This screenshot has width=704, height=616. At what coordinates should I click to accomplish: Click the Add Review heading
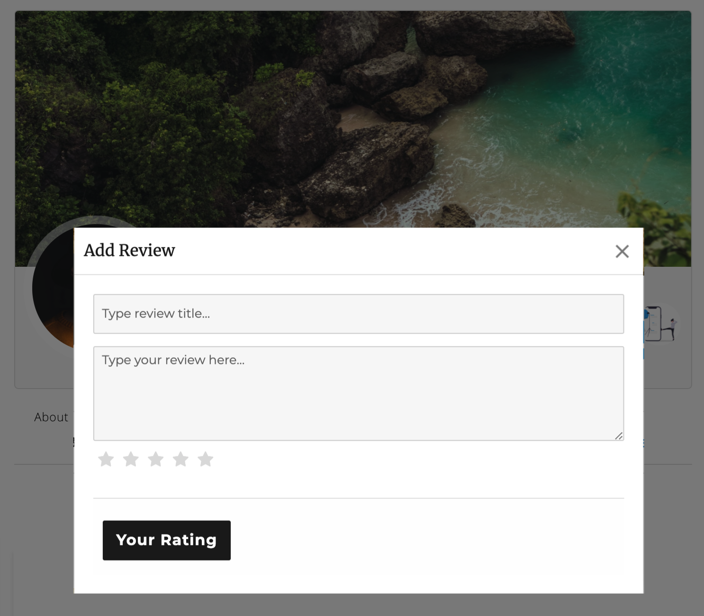pos(129,250)
